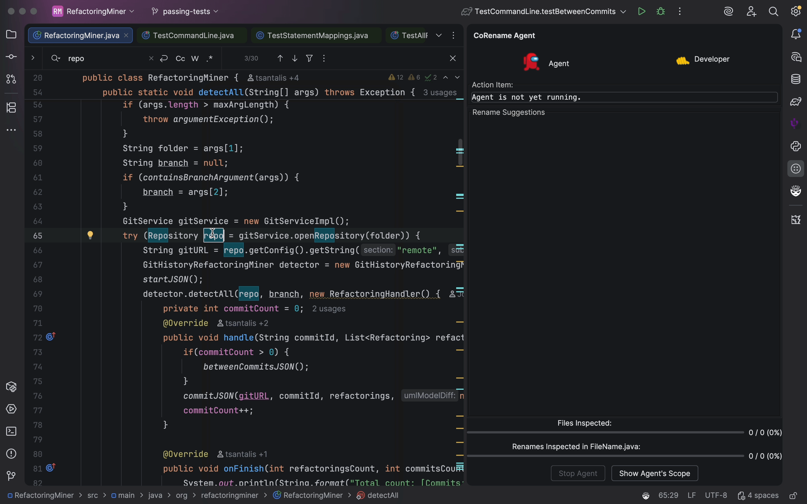Image resolution: width=807 pixels, height=504 pixels.
Task: Run TestCommandLine.testBetweenCommits with the play button
Action: 642,11
